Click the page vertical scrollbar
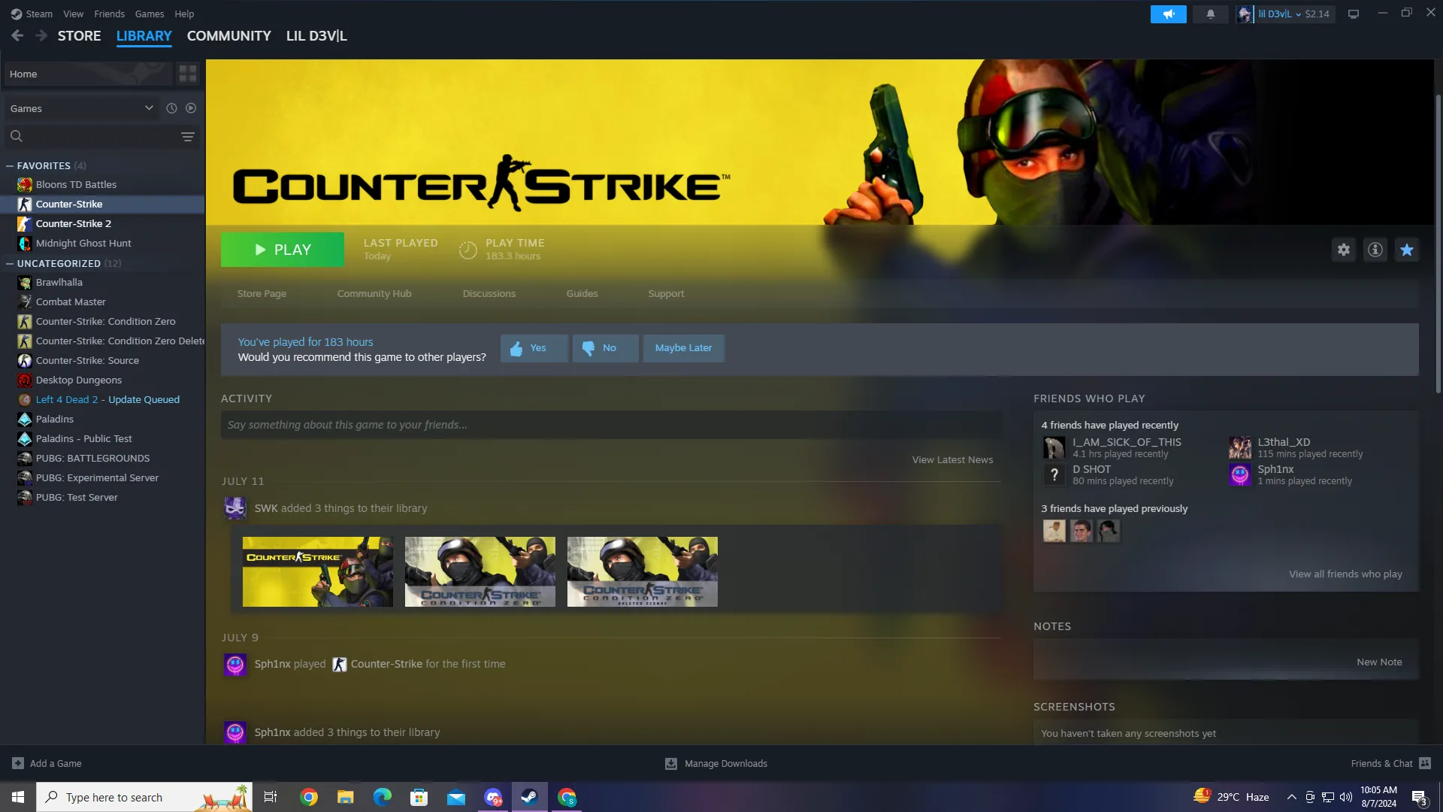This screenshot has height=812, width=1443. tap(1438, 241)
